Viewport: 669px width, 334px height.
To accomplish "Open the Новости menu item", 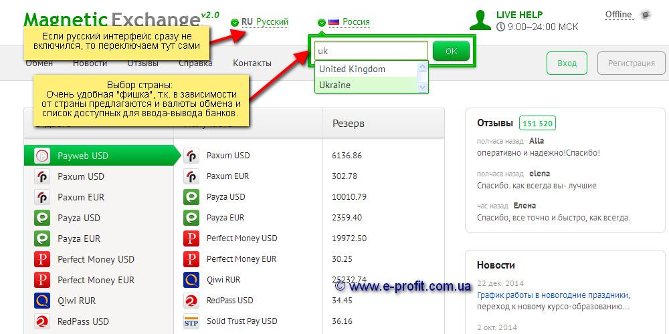I will [90, 63].
